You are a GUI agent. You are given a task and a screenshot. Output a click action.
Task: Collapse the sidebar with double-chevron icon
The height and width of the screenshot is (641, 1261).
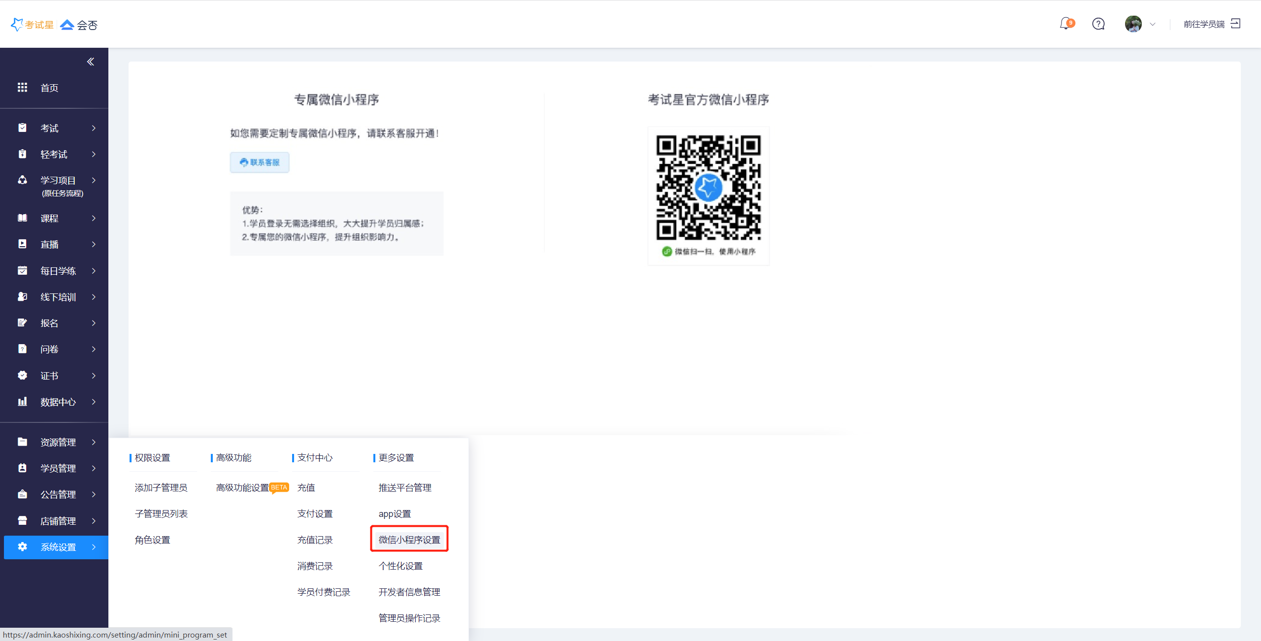(x=91, y=62)
